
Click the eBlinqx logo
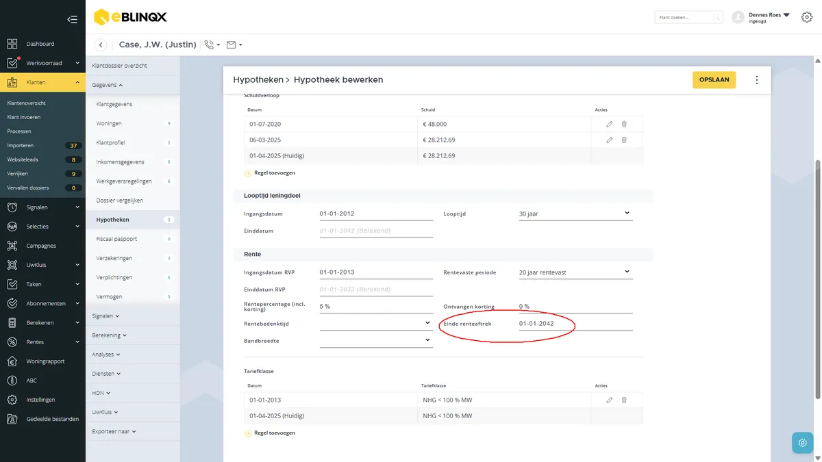[130, 17]
